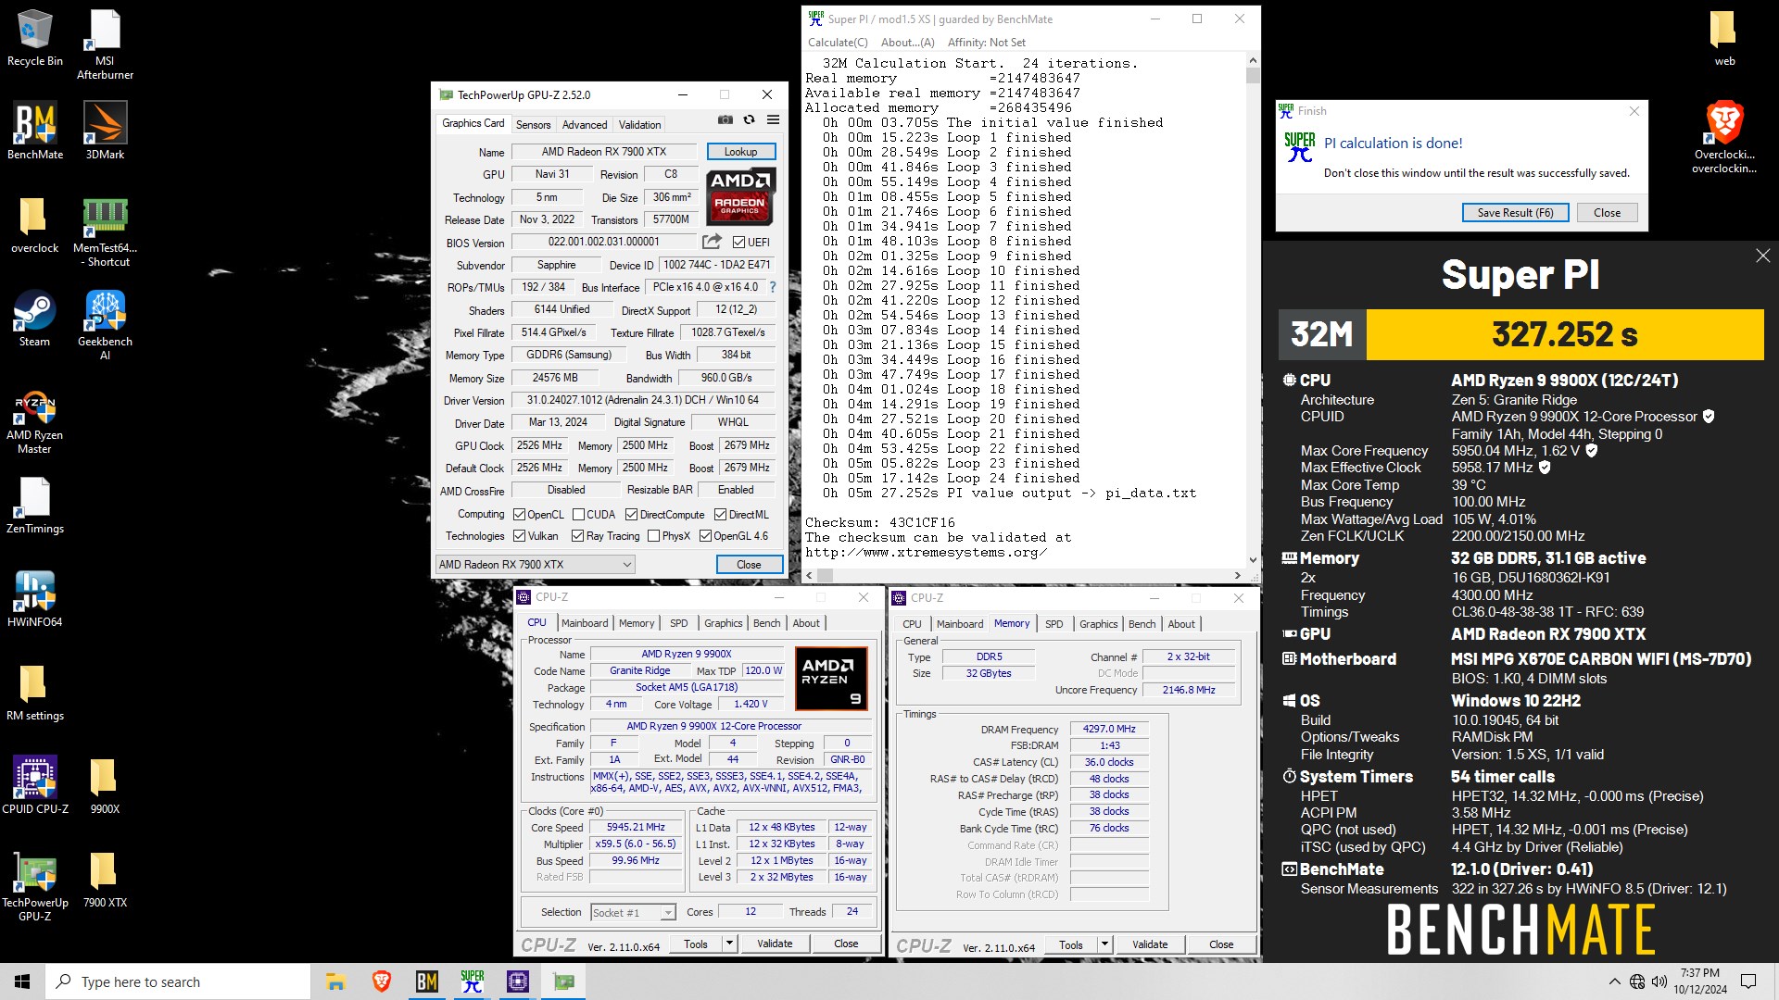
Task: Open Overclocking Brave shortcut on desktop
Action: pyautogui.click(x=1724, y=137)
